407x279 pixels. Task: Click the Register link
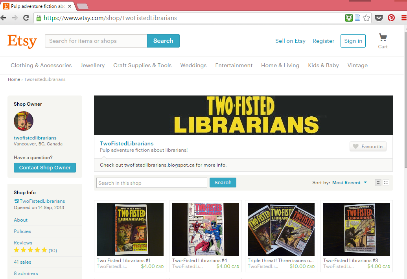tap(323, 41)
